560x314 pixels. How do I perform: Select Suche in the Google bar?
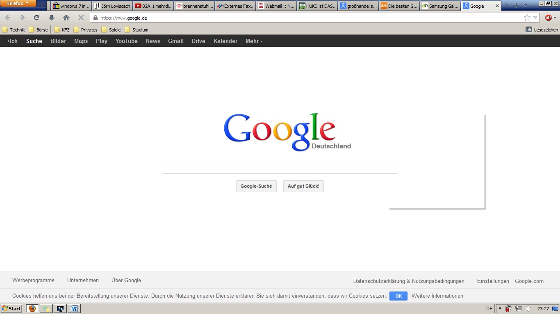[x=34, y=41]
